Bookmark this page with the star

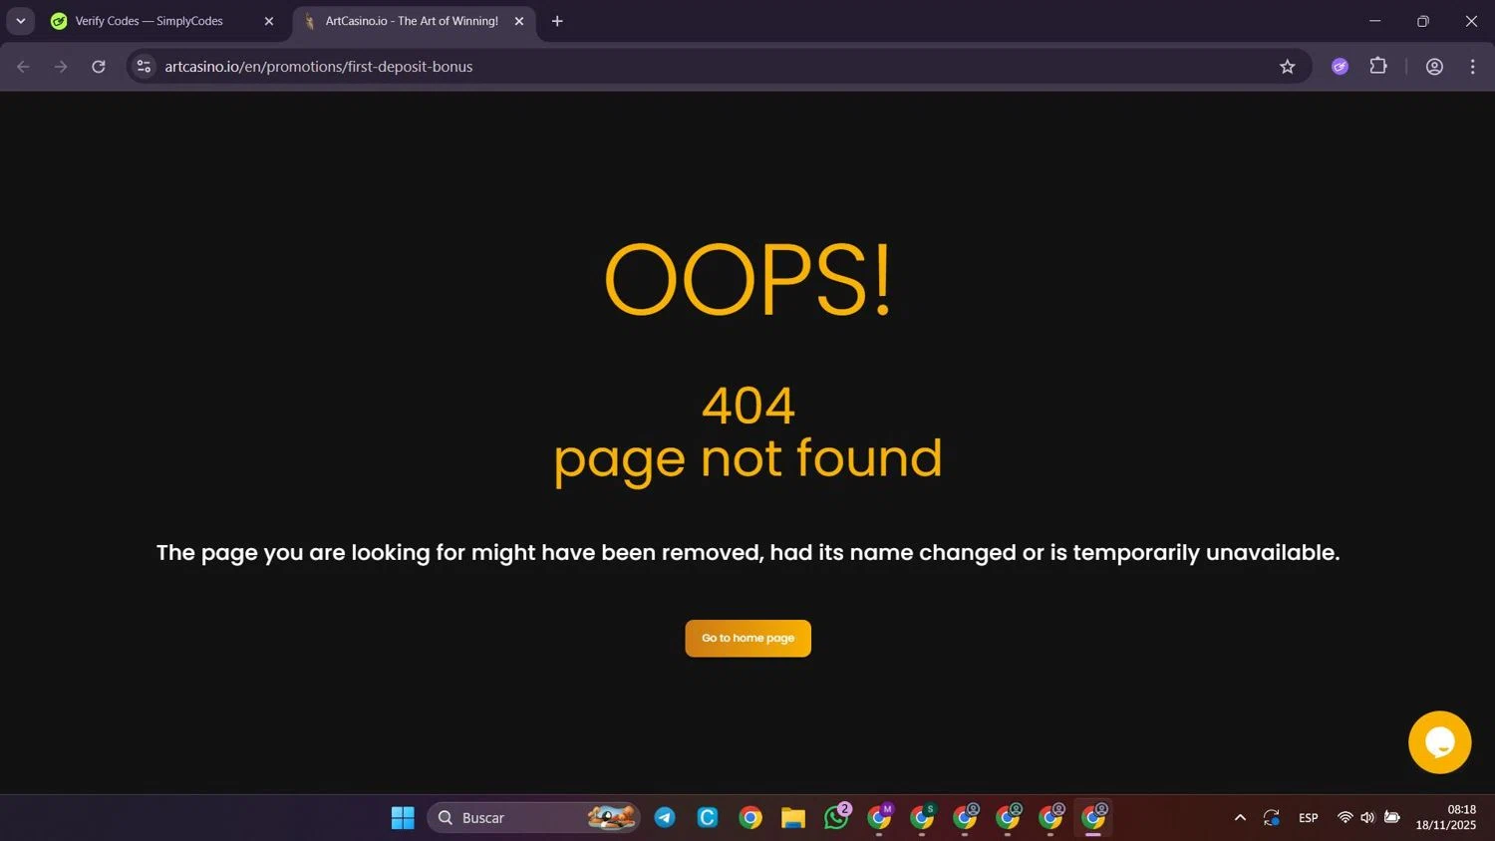coord(1287,67)
